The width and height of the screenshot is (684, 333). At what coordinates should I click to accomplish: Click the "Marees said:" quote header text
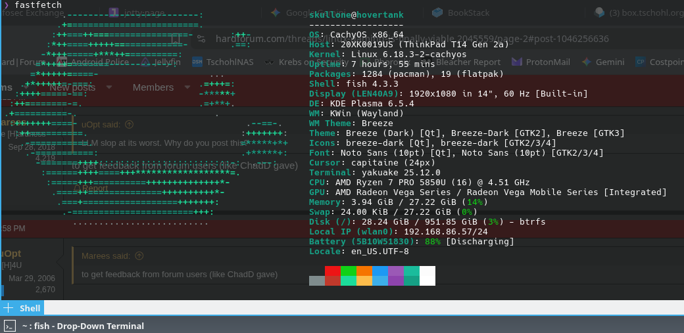[x=106, y=255]
